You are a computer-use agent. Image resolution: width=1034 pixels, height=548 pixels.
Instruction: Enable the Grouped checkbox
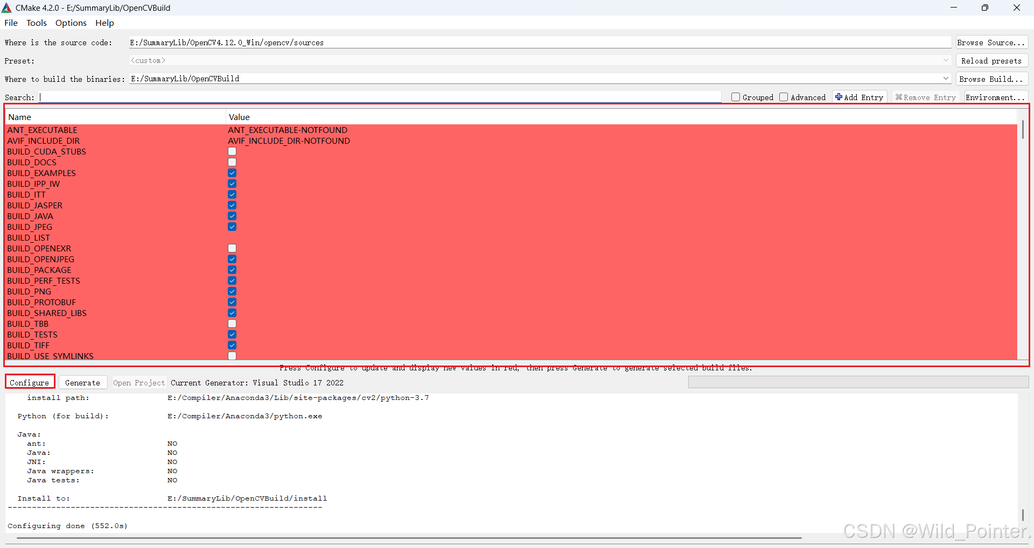[x=736, y=97]
